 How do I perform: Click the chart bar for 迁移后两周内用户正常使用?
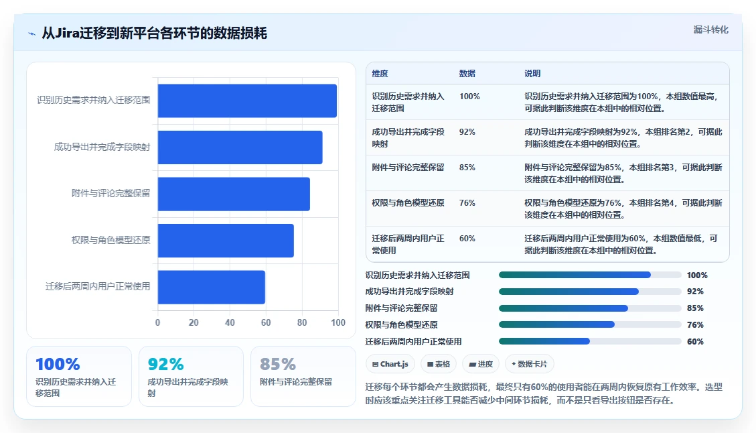click(x=212, y=288)
